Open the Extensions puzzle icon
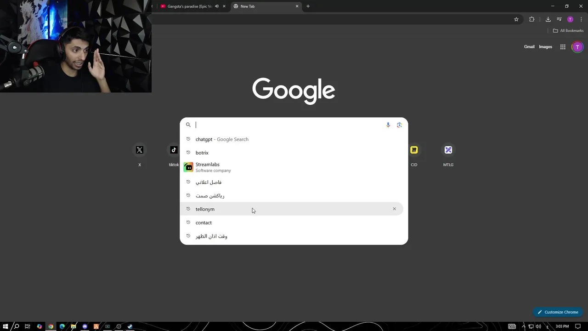This screenshot has width=588, height=331. [x=532, y=19]
